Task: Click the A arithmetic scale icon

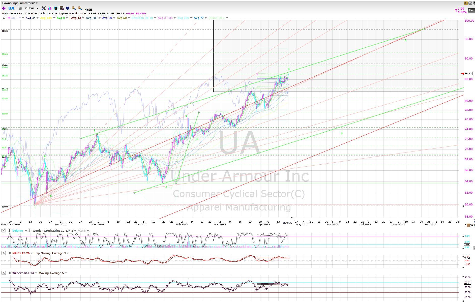Action: [465, 225]
